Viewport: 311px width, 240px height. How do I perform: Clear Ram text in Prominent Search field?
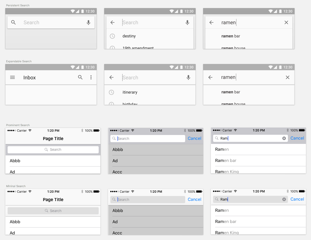(284, 138)
